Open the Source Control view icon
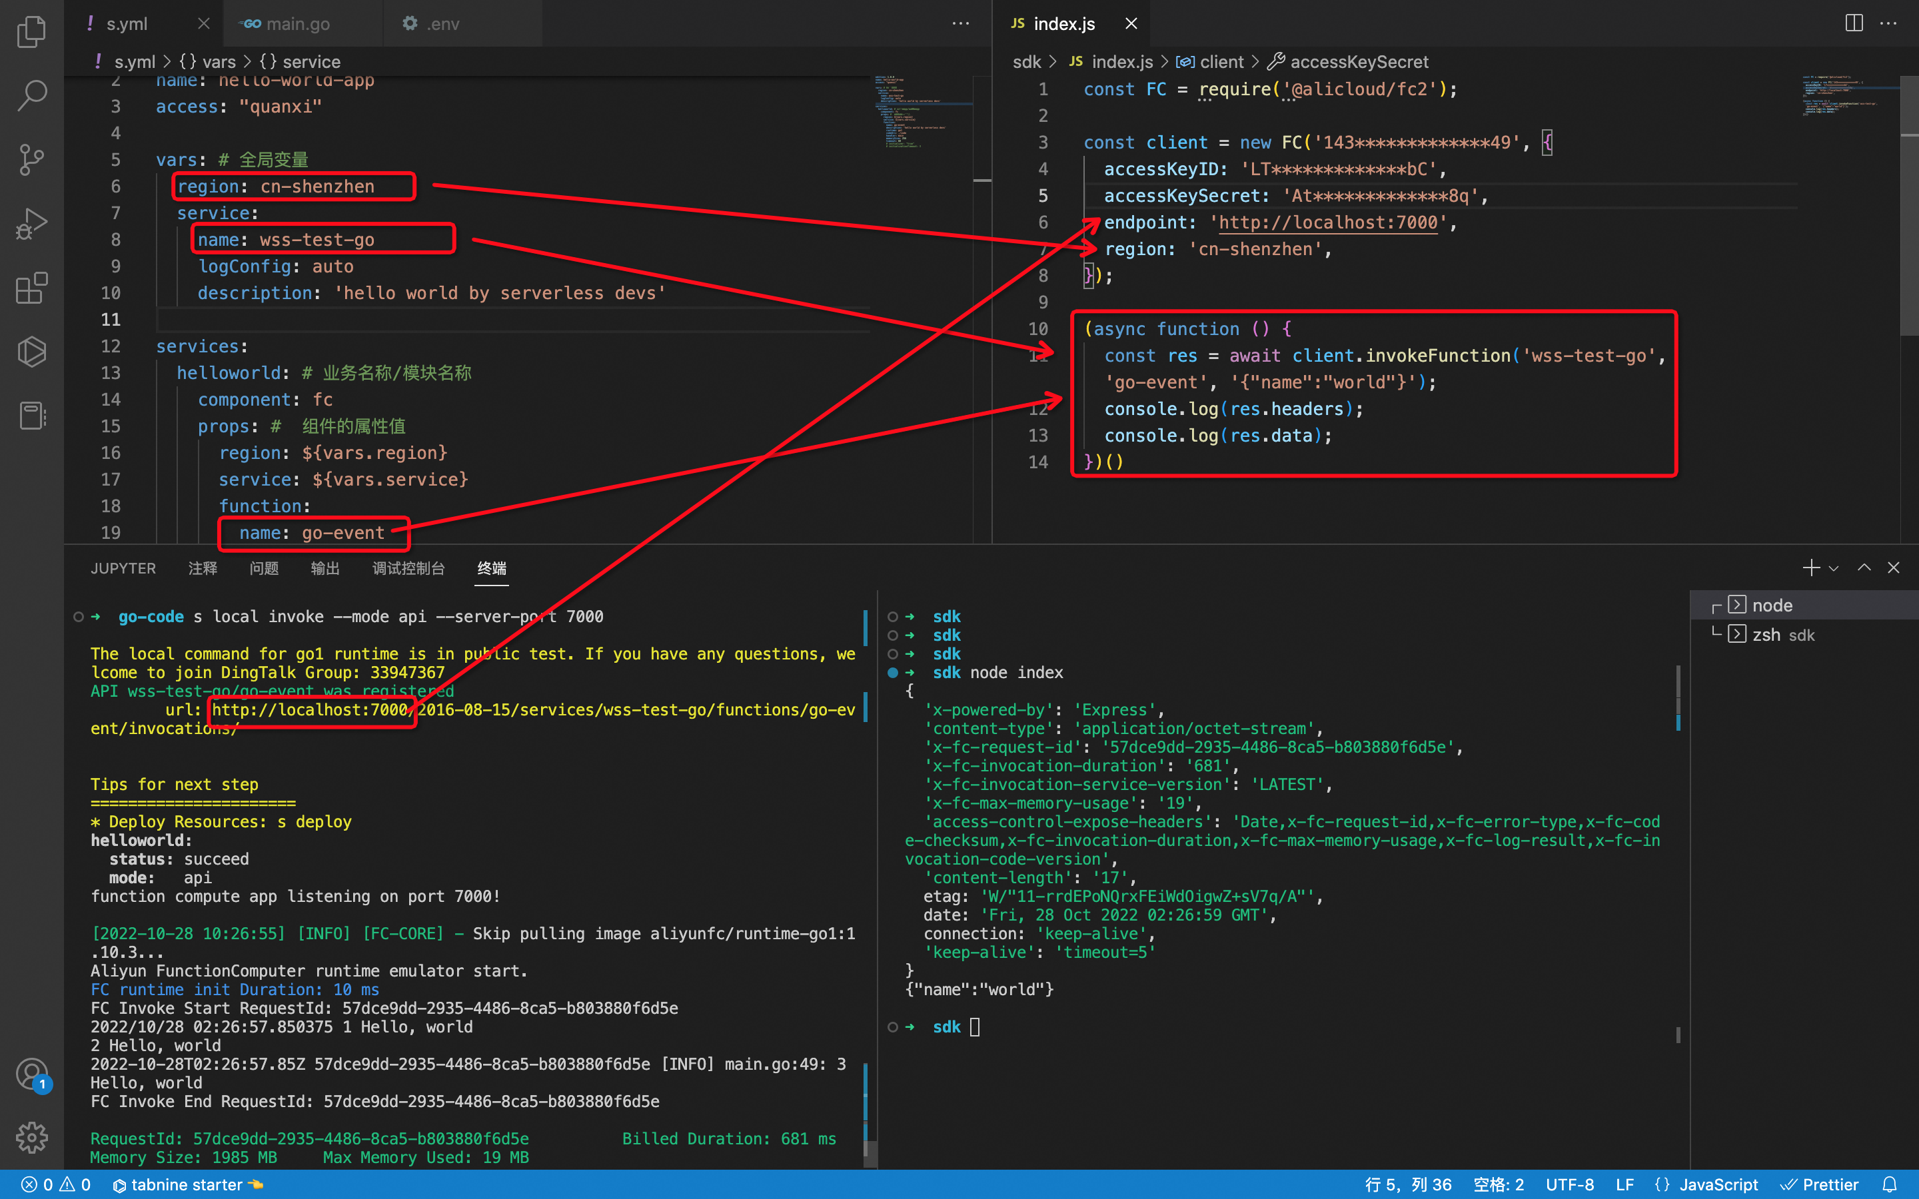Screen dimensions: 1919x1199 [32, 160]
